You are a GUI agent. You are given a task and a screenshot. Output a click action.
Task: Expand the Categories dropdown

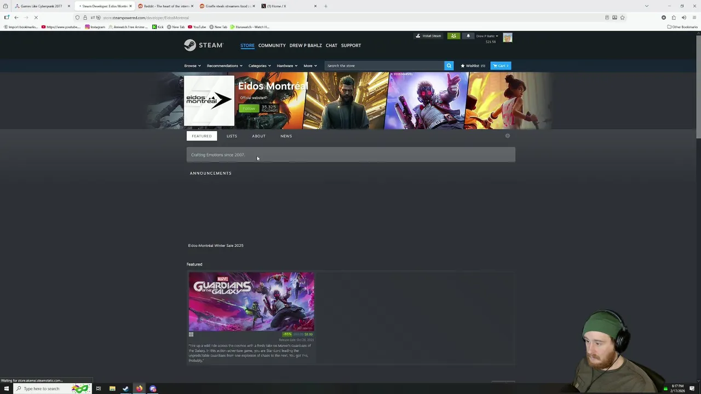pyautogui.click(x=260, y=66)
